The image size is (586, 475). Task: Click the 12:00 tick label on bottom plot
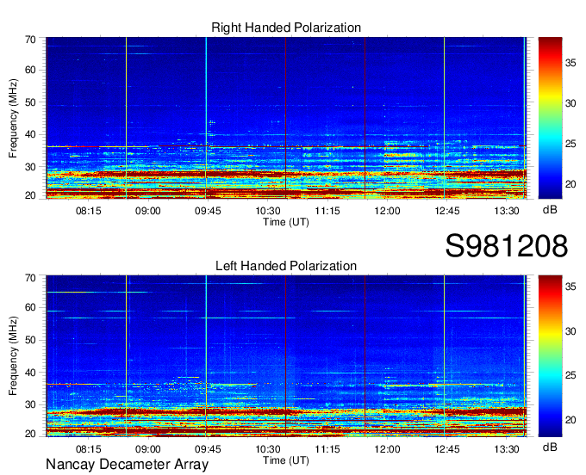387,449
